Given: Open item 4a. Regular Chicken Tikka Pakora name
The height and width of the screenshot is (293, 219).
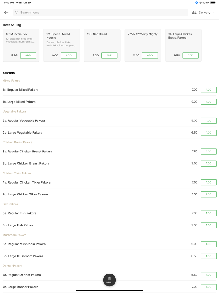Looking at the screenshot, I should [27, 182].
